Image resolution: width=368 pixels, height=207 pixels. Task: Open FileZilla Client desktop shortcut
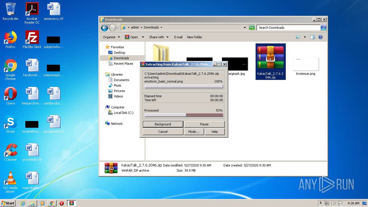32,40
